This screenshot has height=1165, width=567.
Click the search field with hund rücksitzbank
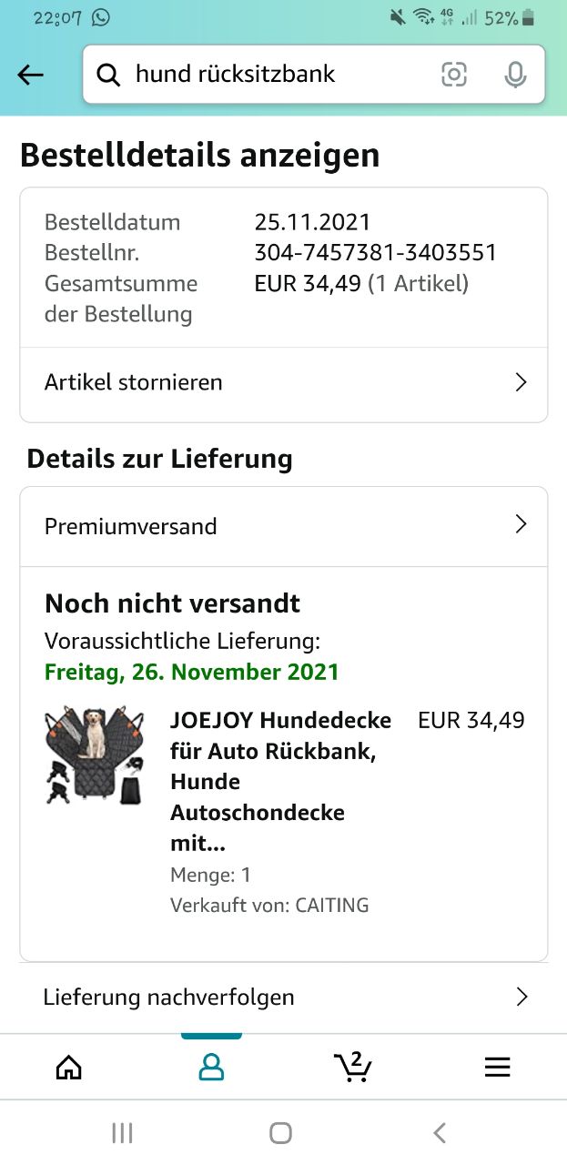click(273, 75)
